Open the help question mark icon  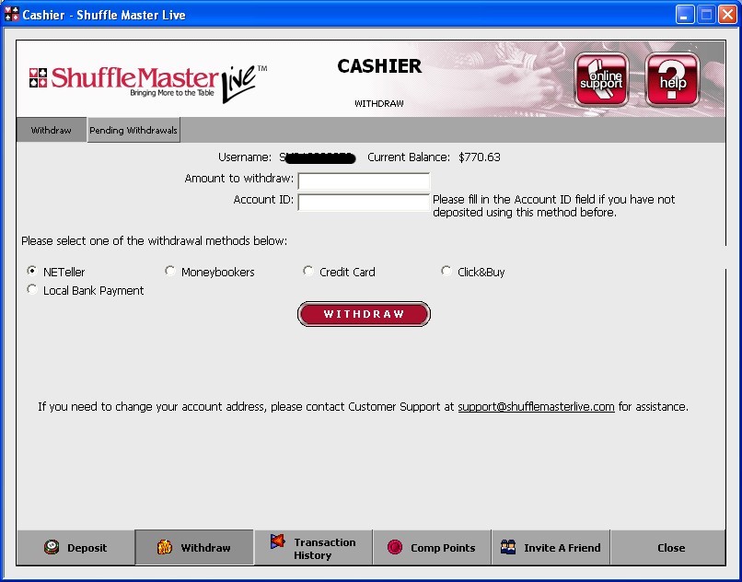coord(672,79)
